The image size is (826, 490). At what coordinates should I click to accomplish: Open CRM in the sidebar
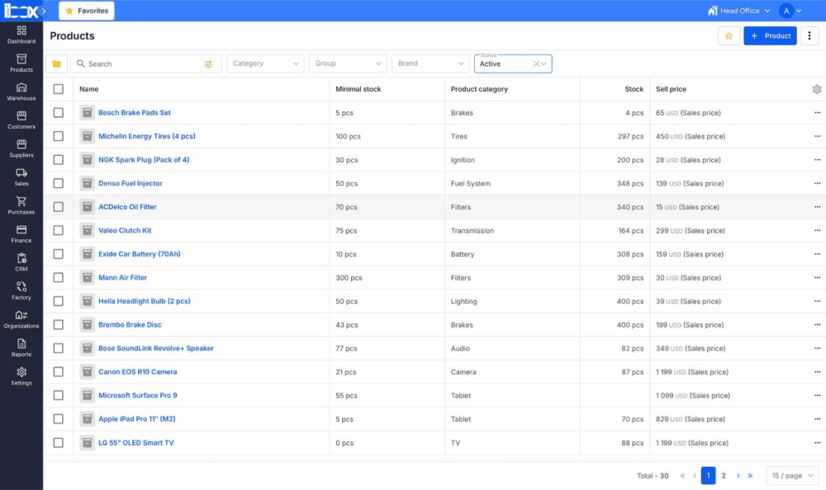(21, 262)
